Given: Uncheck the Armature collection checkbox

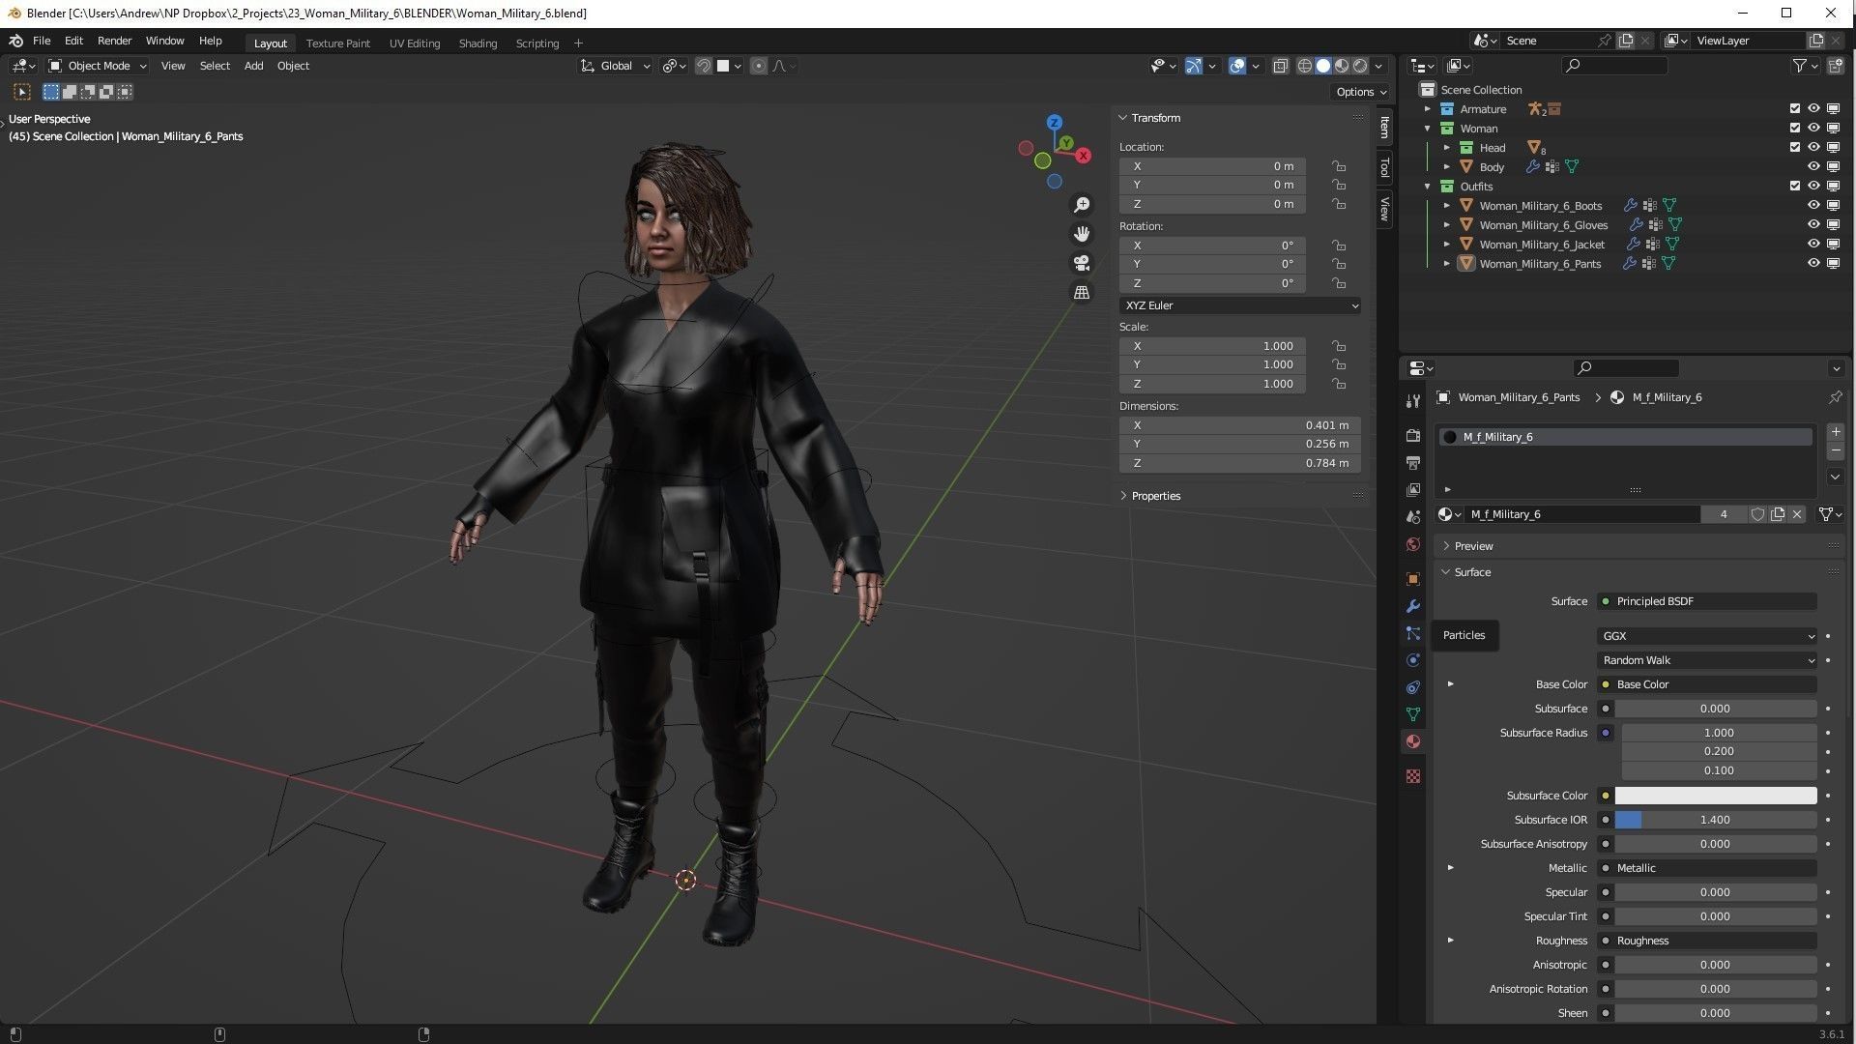Looking at the screenshot, I should [1795, 108].
